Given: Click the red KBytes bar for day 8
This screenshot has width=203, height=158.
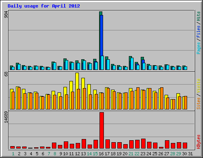Looking at the screenshot, I should (x=54, y=145).
